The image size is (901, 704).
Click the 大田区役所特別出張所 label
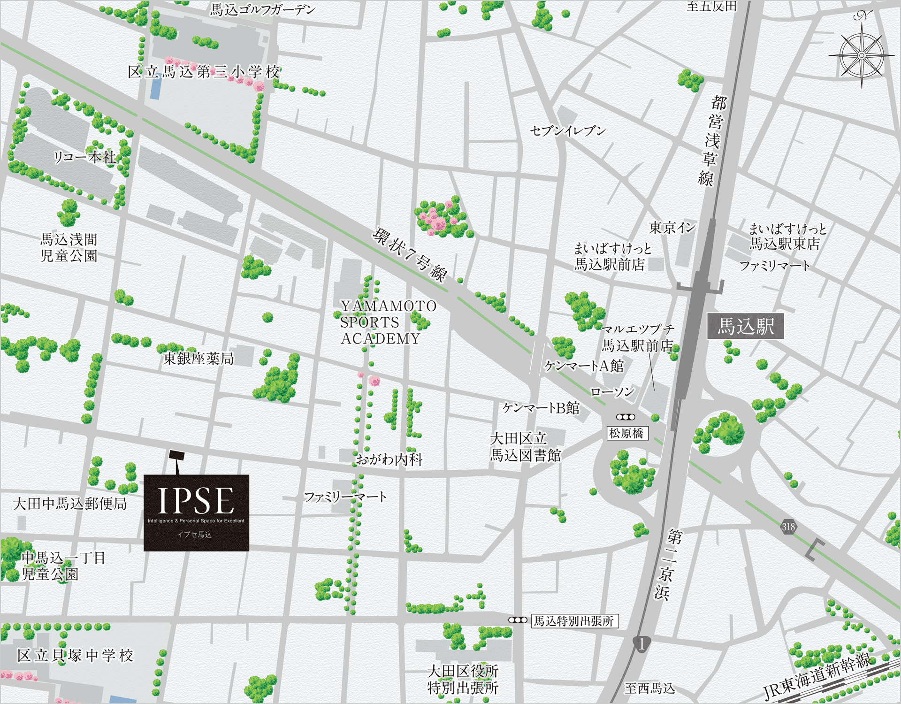pos(463,679)
